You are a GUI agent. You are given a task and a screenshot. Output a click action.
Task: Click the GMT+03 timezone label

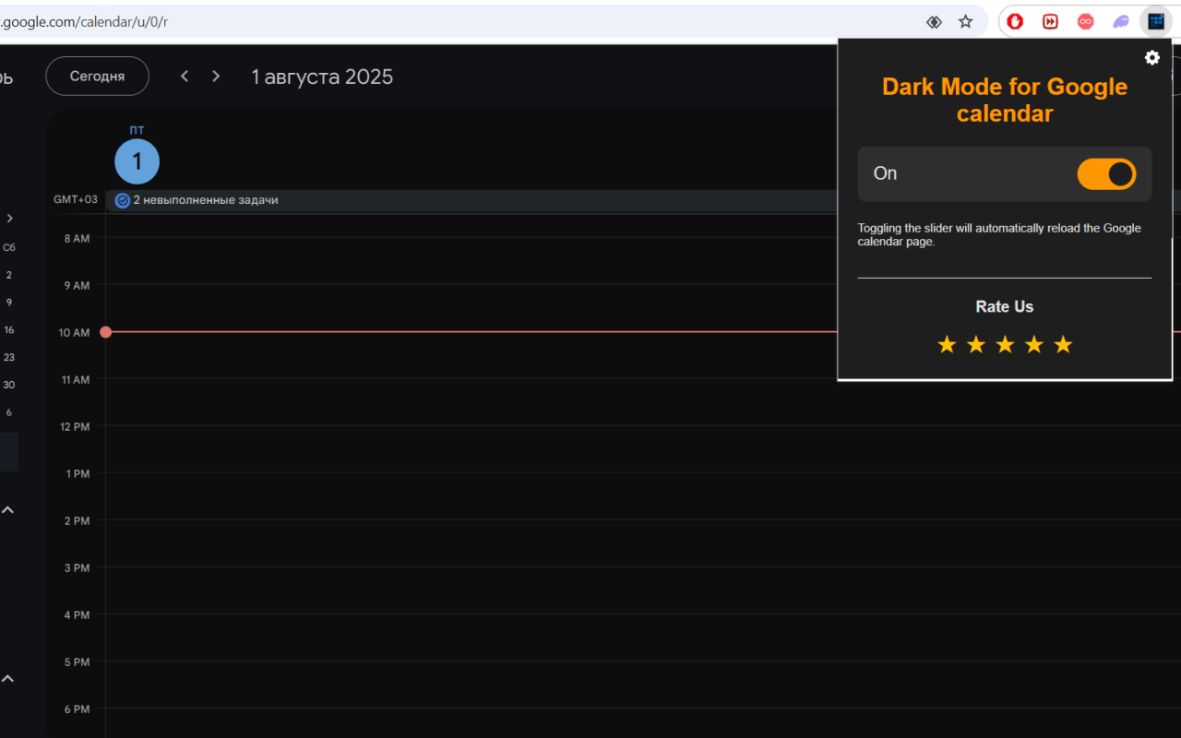(75, 200)
